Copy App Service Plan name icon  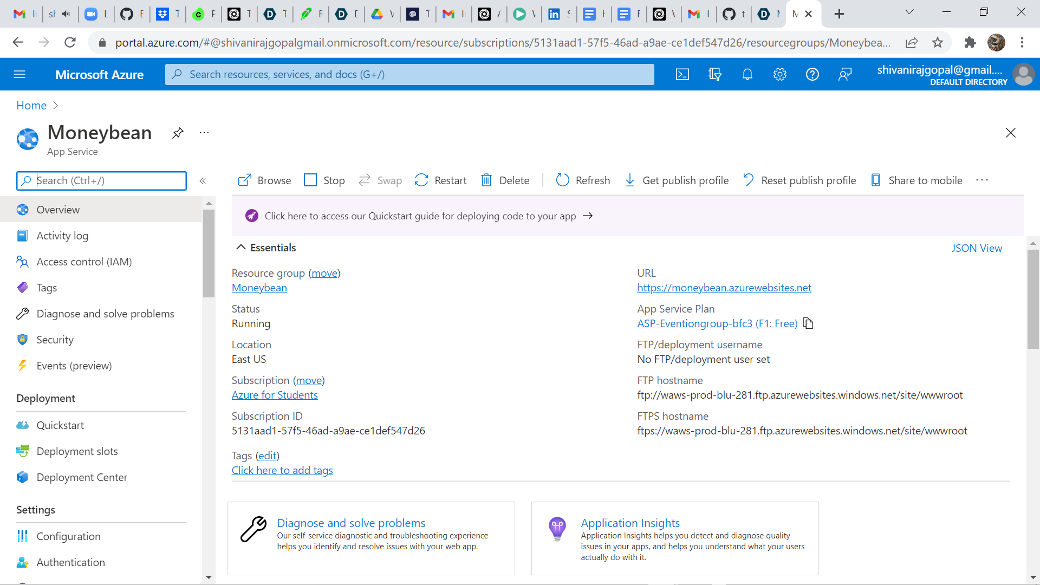pos(808,323)
